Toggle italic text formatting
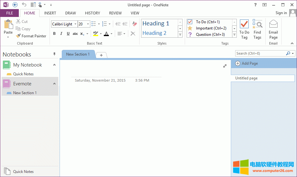Image resolution: width=297 pixels, height=177 pixels. click(61, 34)
